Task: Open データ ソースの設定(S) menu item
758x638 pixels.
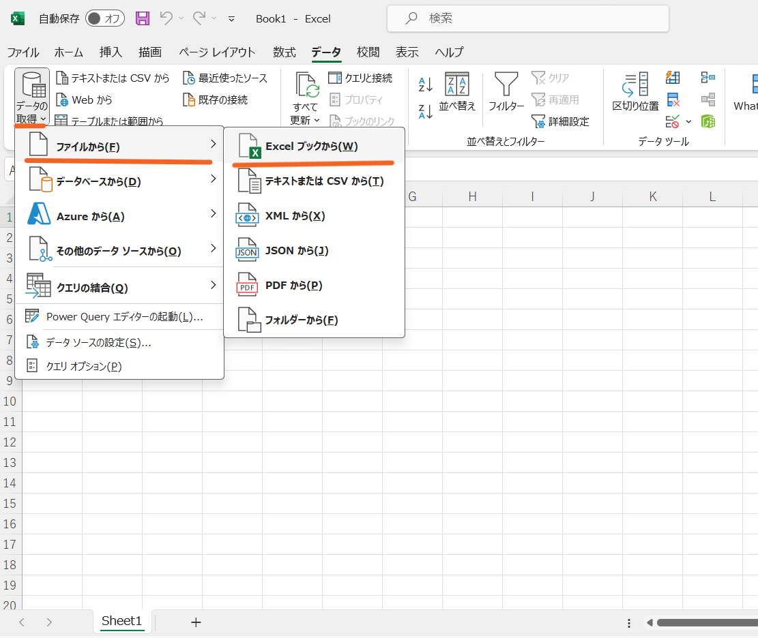Action: pyautogui.click(x=120, y=342)
